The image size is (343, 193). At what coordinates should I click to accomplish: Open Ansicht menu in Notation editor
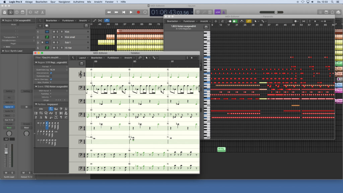(129, 58)
